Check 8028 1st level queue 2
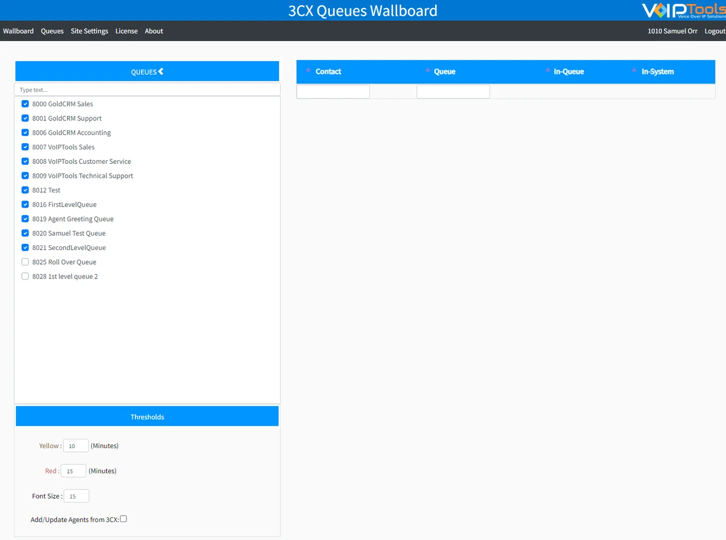This screenshot has width=726, height=540. [25, 276]
